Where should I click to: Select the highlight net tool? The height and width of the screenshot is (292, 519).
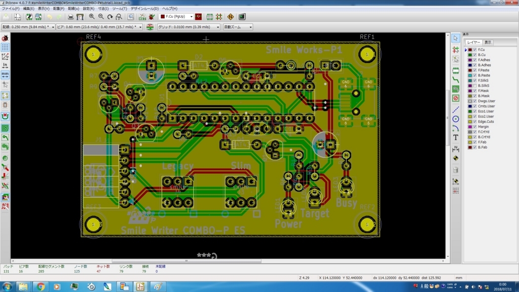pyautogui.click(x=456, y=50)
